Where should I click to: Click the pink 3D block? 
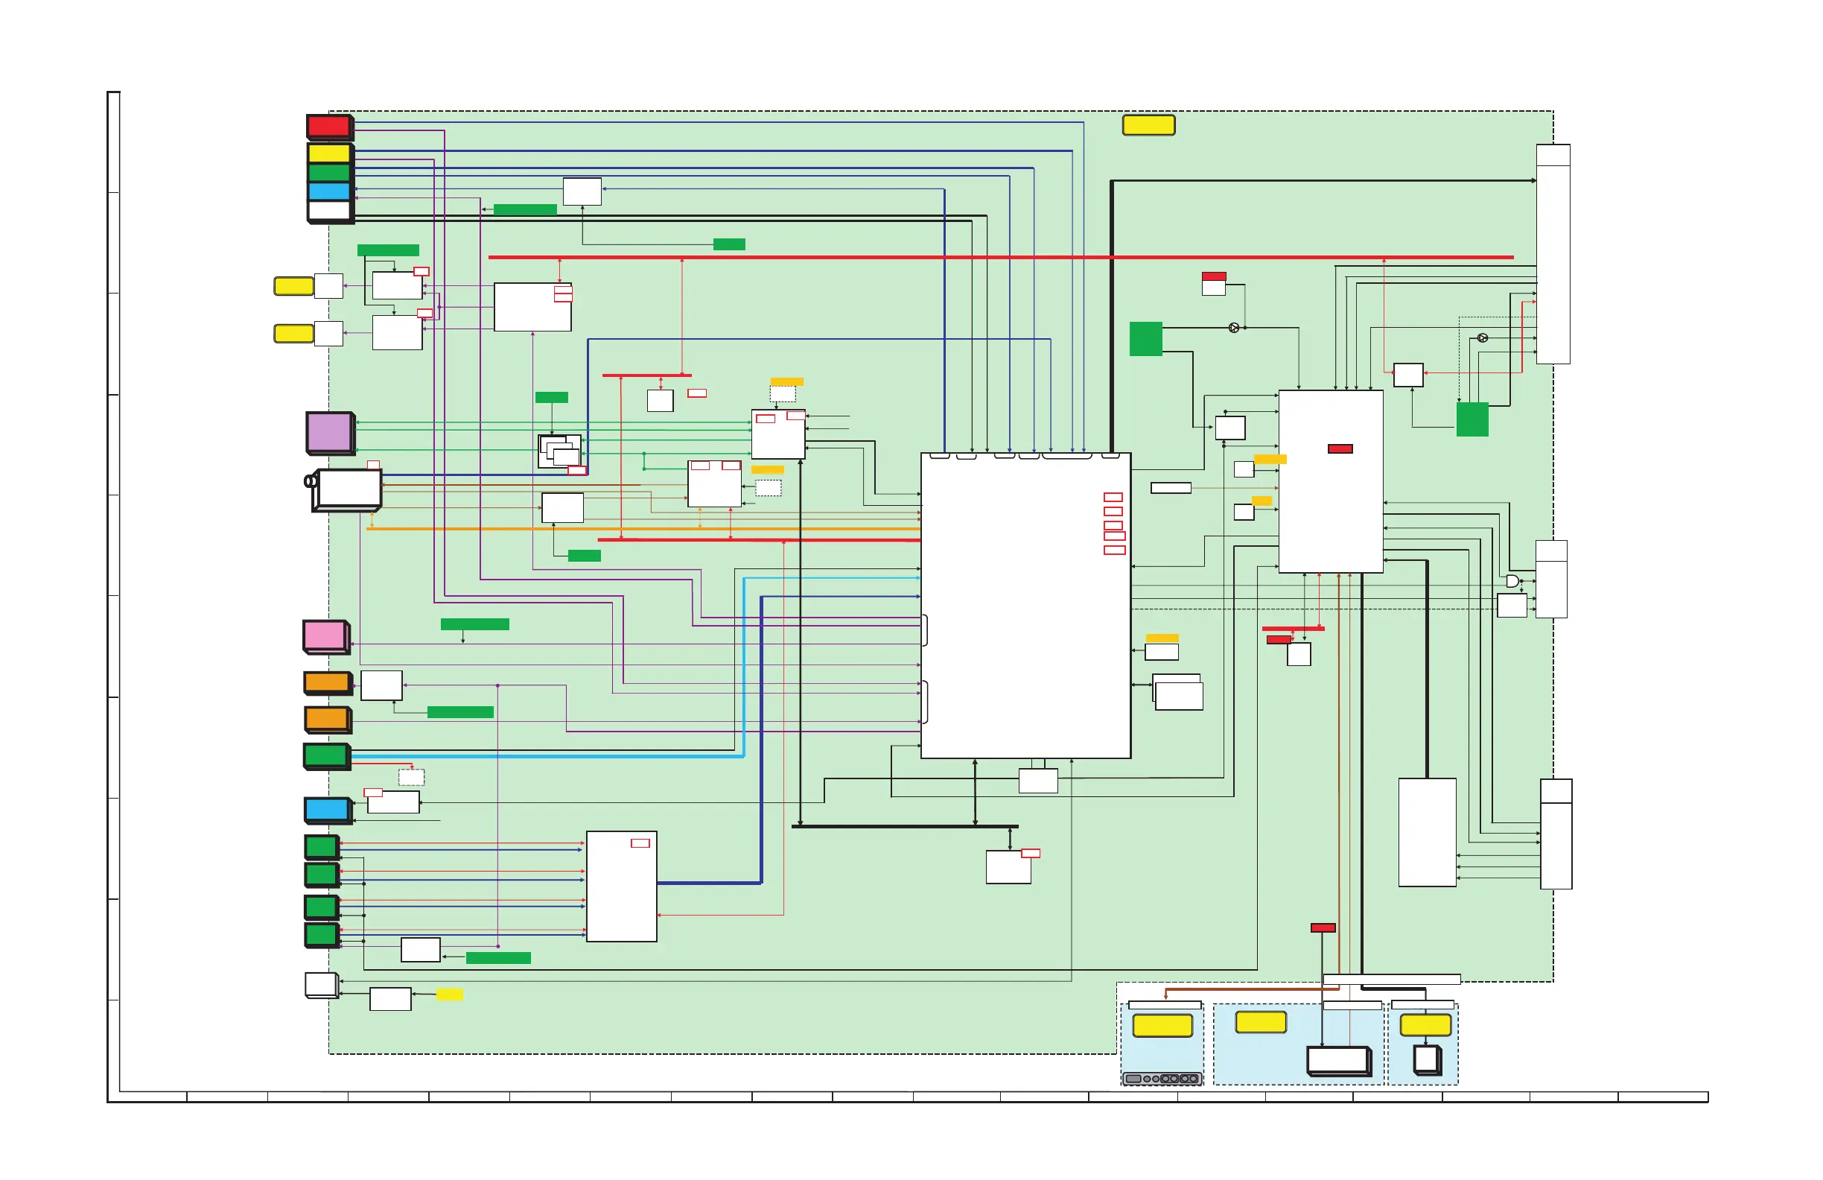(x=326, y=637)
